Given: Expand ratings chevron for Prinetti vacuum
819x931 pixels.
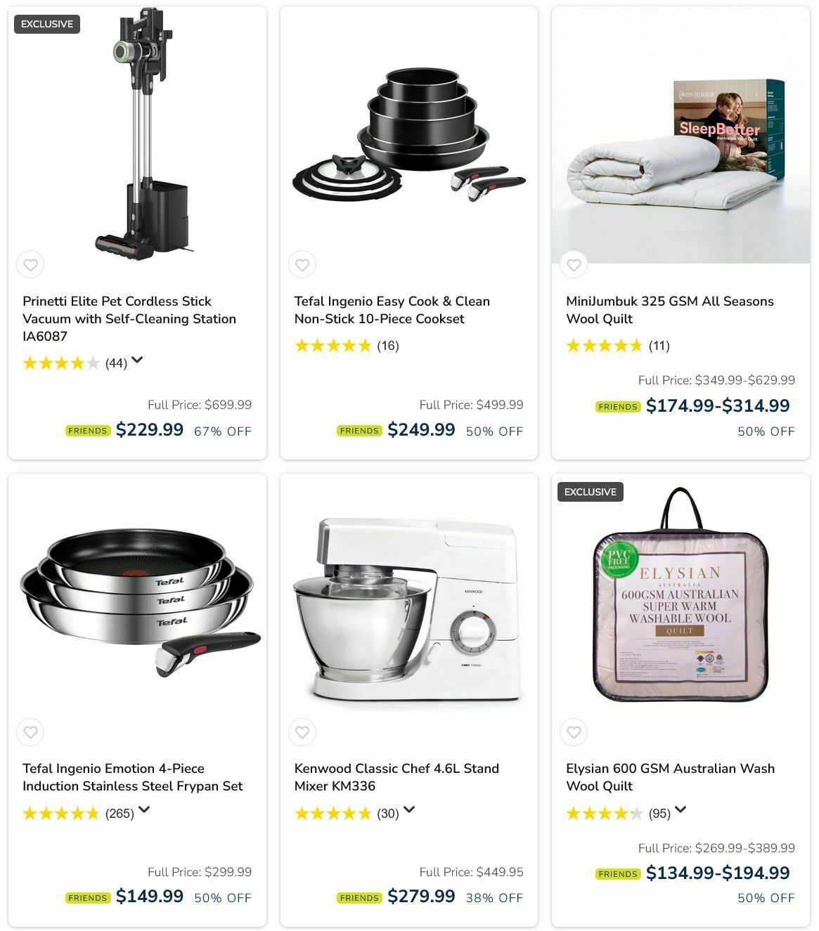Looking at the screenshot, I should point(137,360).
